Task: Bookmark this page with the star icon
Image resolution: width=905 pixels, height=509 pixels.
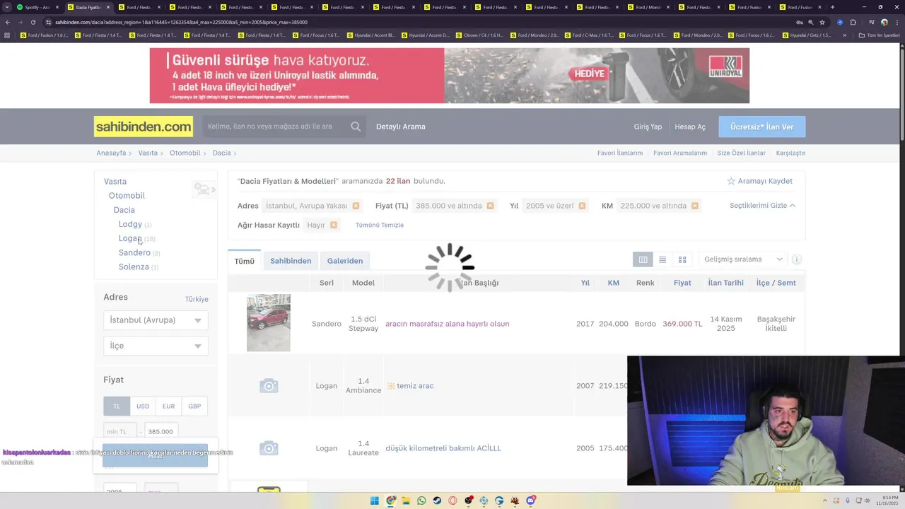Action: click(x=822, y=22)
